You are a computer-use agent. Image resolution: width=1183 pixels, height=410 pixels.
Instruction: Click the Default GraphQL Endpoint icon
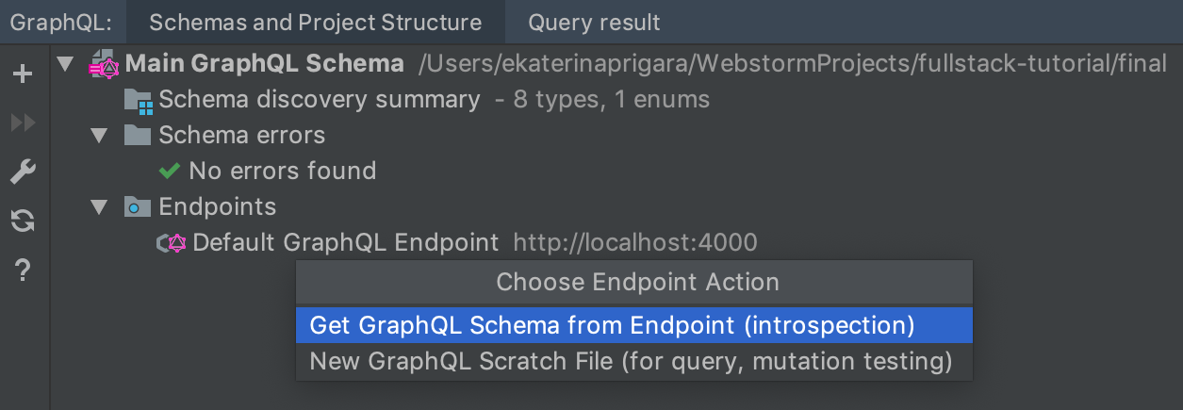[x=172, y=243]
